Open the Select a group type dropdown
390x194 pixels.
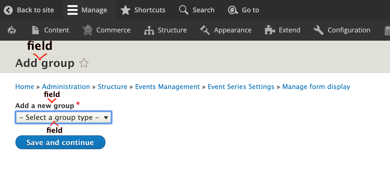[64, 118]
